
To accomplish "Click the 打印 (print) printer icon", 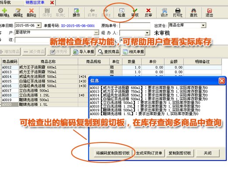I will click(x=178, y=13).
